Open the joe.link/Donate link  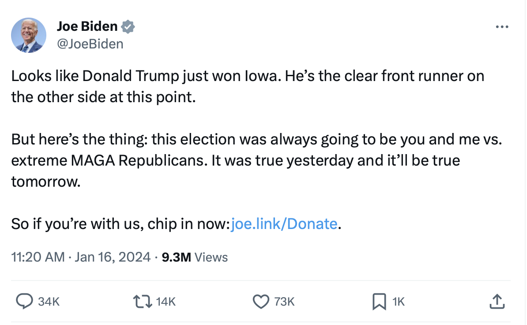(x=284, y=224)
